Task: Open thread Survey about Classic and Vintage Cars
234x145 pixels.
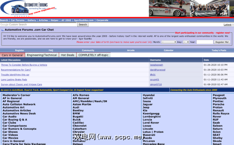Action: pos(21,84)
